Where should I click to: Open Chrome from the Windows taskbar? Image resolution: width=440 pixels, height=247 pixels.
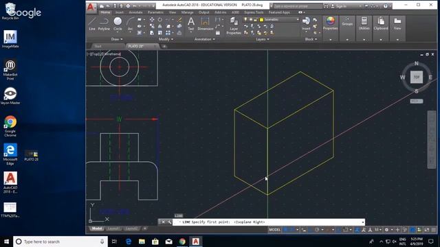pos(182,242)
